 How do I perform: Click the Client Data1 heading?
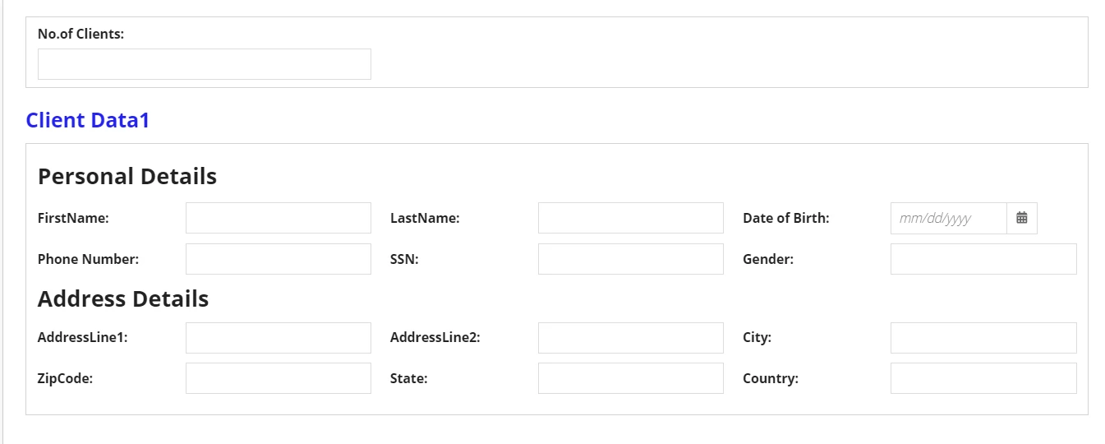(88, 120)
